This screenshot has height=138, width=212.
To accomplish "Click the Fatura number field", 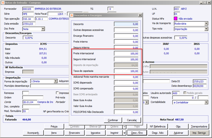I will coord(183,97).
